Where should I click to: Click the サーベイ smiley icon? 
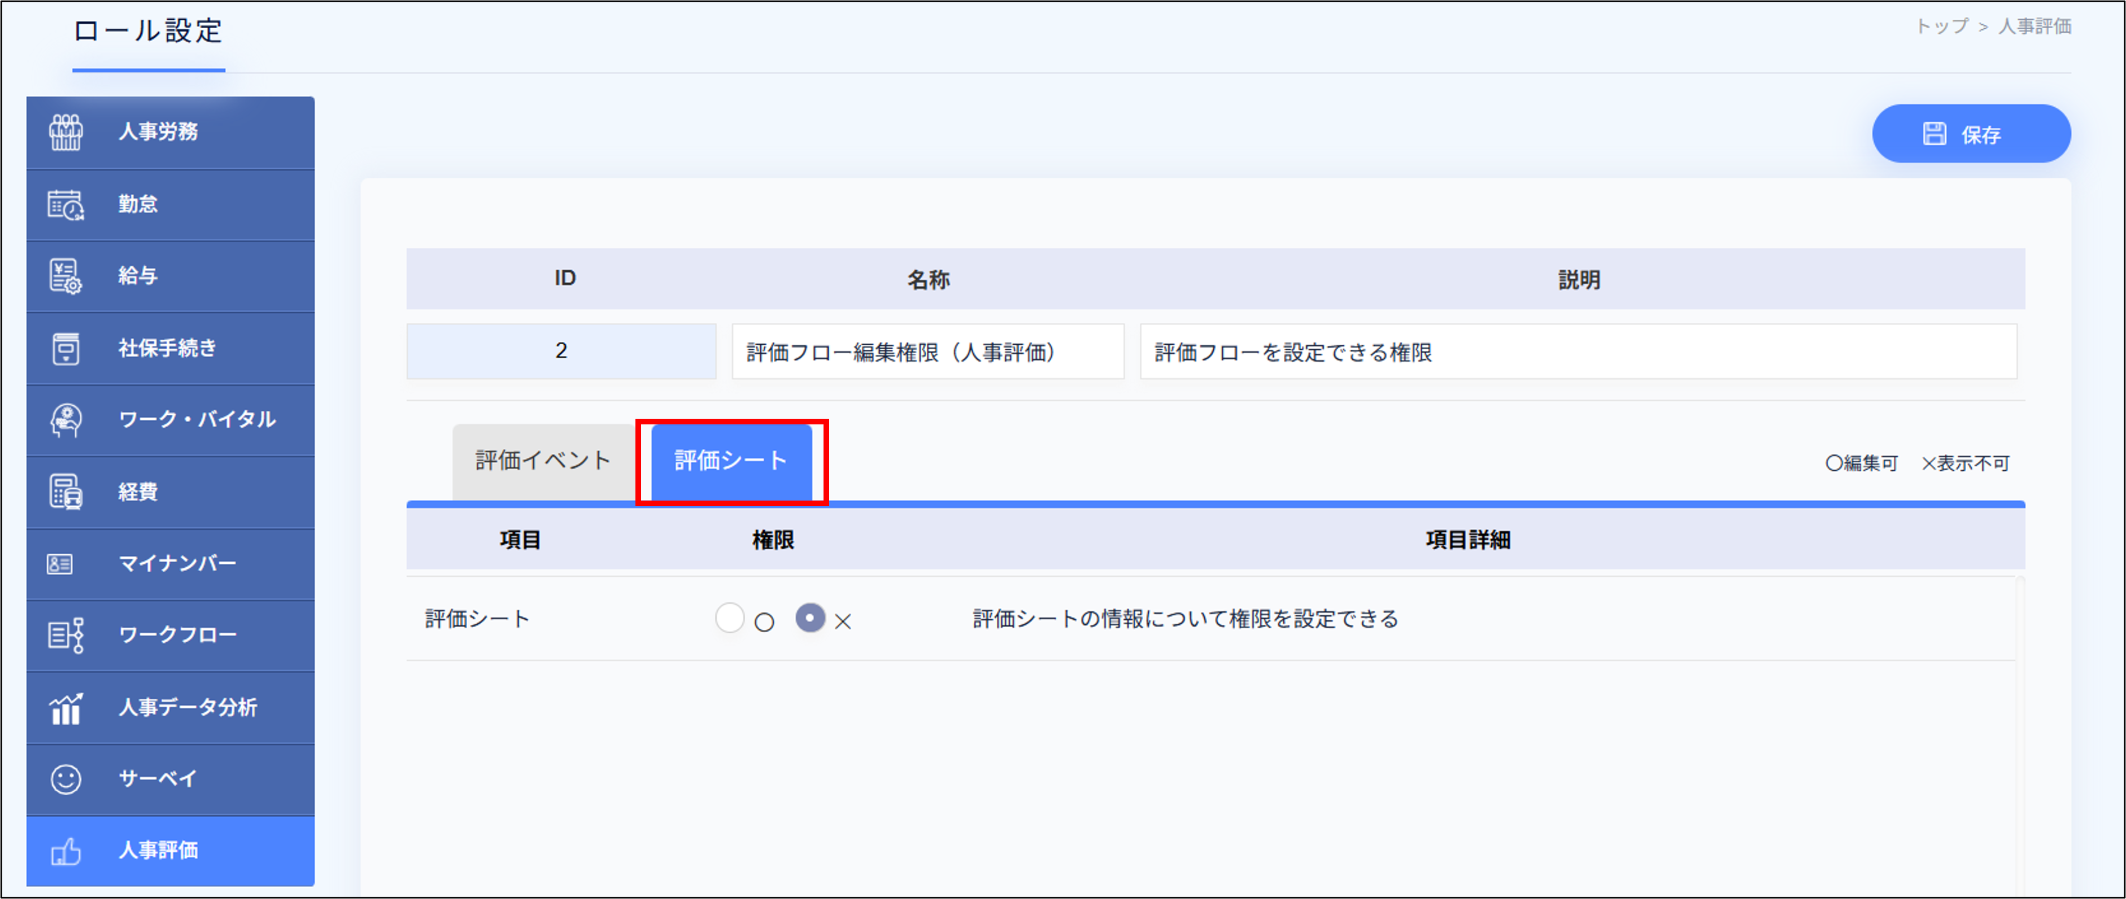66,779
